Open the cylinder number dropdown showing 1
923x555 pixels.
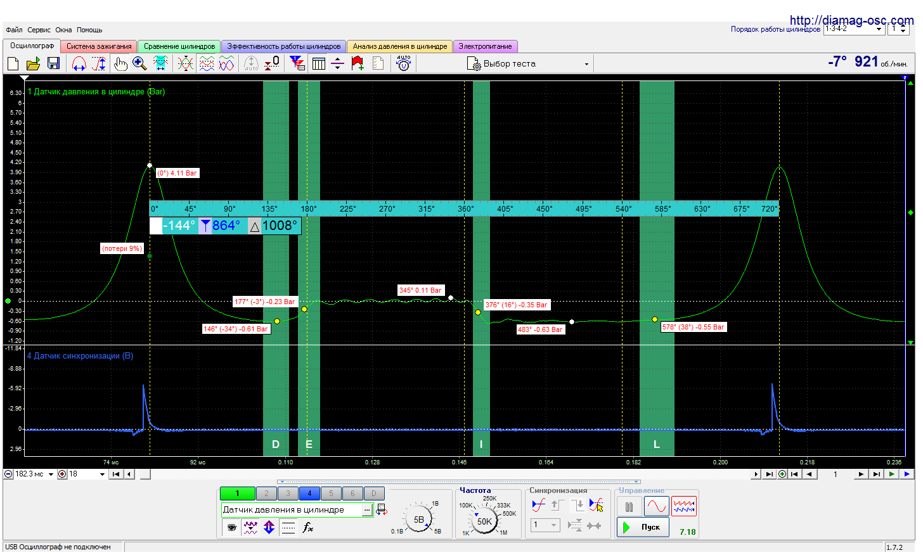click(x=899, y=29)
